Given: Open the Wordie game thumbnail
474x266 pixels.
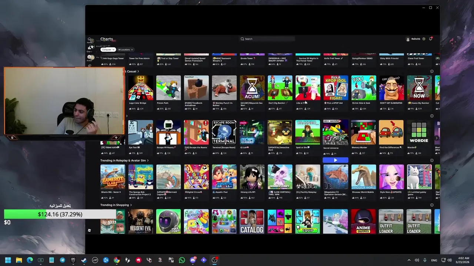Looking at the screenshot, I should 419,132.
